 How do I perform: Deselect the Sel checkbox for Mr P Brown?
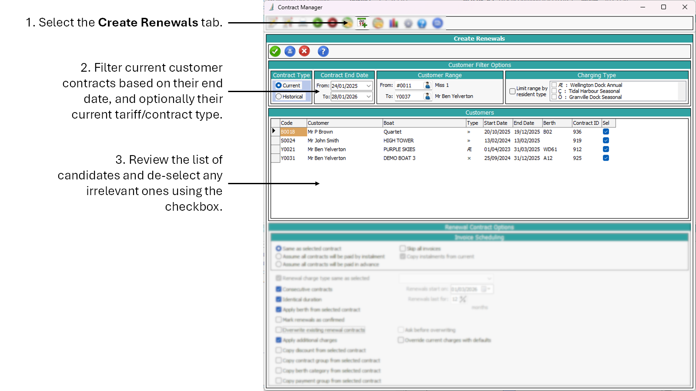click(x=606, y=132)
